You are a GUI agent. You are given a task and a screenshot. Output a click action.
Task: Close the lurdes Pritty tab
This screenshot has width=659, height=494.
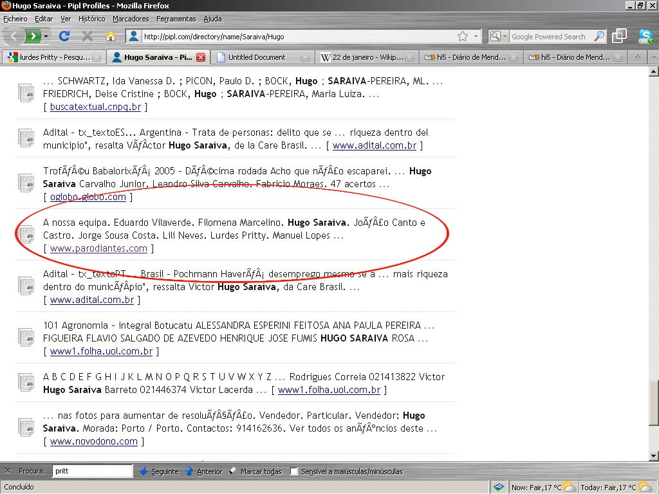(x=97, y=57)
